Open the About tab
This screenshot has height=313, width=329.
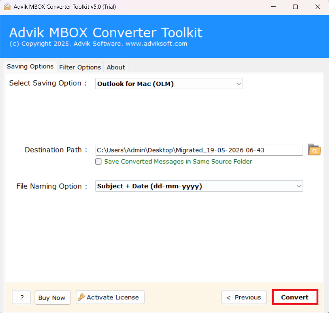(116, 67)
